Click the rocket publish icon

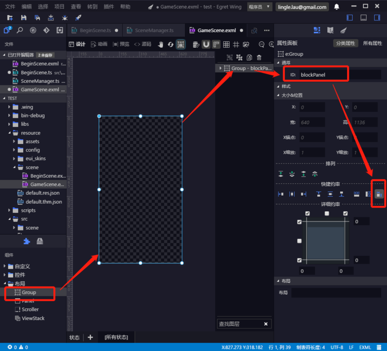point(78,18)
